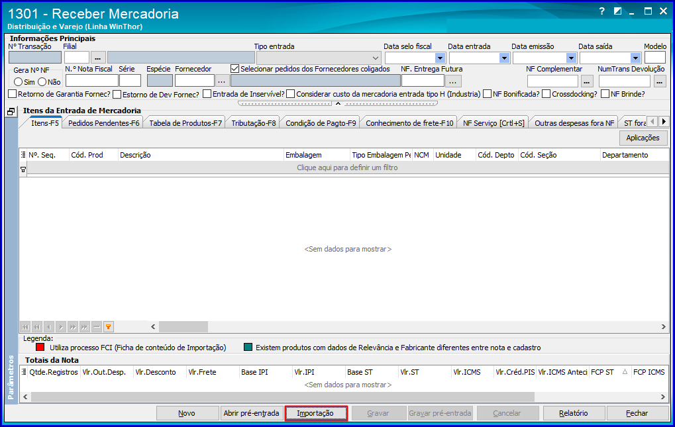Check NF Bonificada?

(488, 94)
